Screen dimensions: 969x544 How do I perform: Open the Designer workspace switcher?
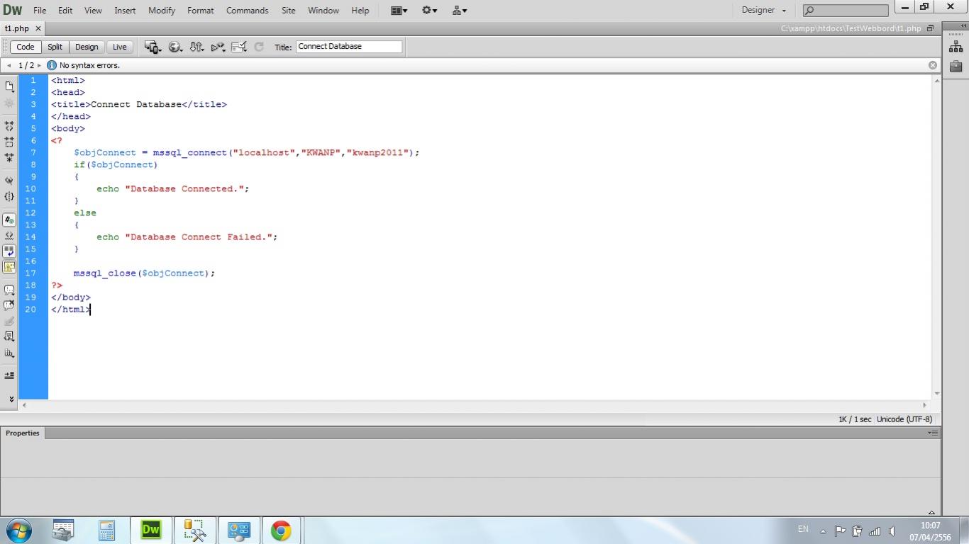(x=764, y=11)
